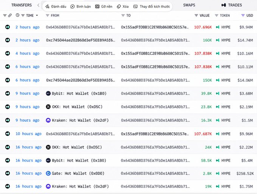
Task: Open OKX Hot Wallet in the 24K row
Action: [x=77, y=147]
